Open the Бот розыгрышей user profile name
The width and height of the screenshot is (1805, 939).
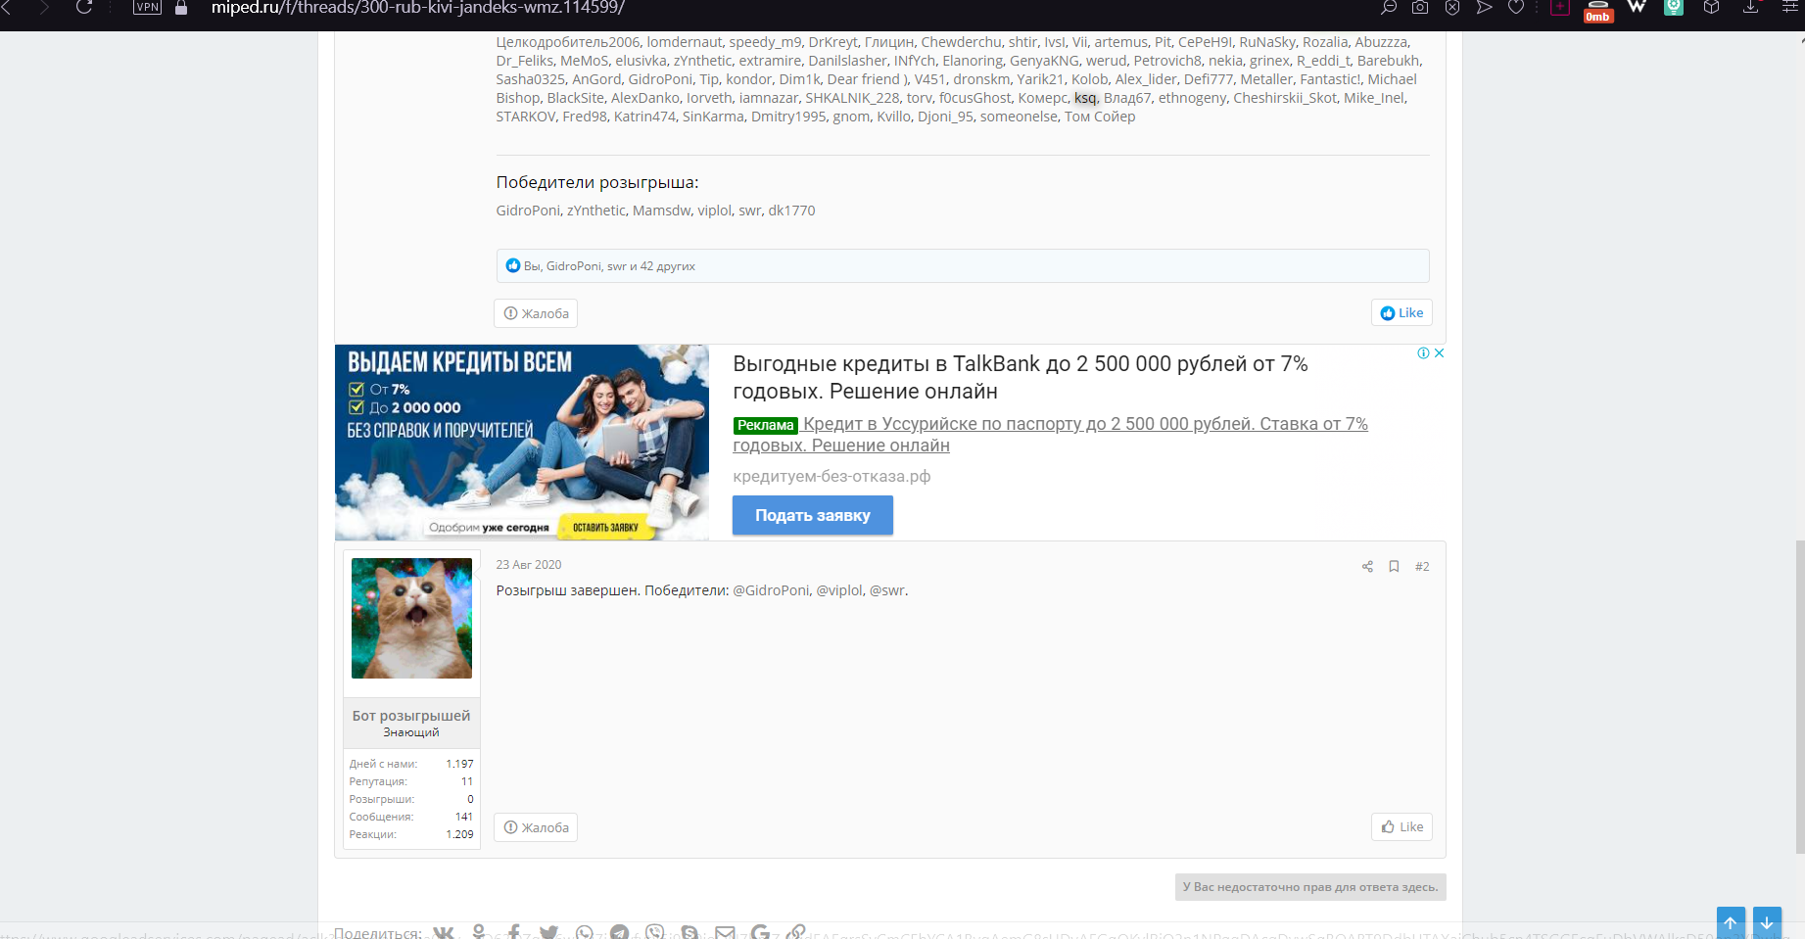click(411, 716)
